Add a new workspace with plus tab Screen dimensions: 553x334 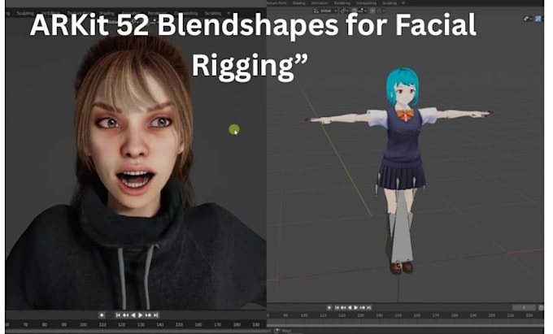(x=403, y=3)
